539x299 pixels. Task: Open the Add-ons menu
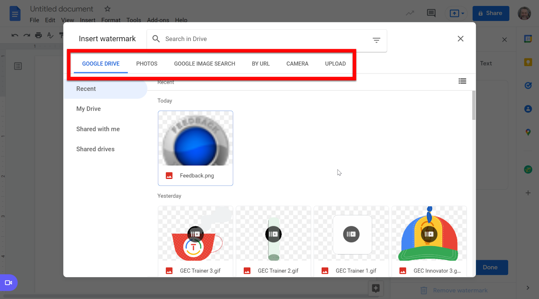158,20
